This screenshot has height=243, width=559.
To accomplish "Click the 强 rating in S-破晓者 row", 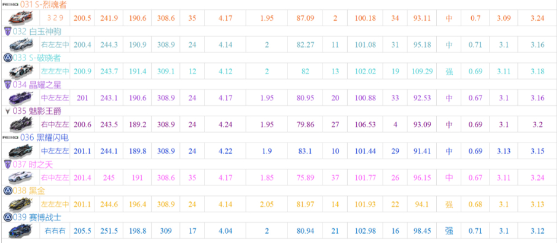I will coord(449,72).
